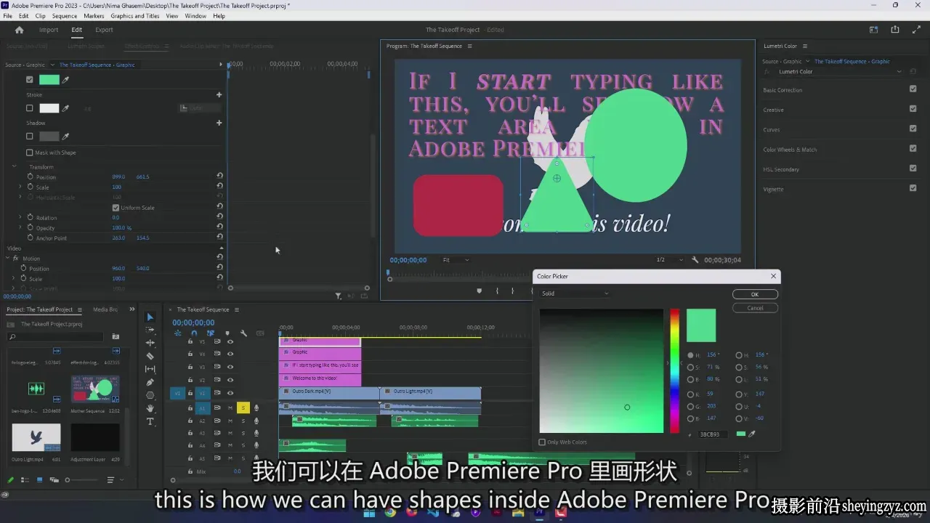Click the Color Picker dialog eyedropper
930x523 pixels.
coord(752,434)
